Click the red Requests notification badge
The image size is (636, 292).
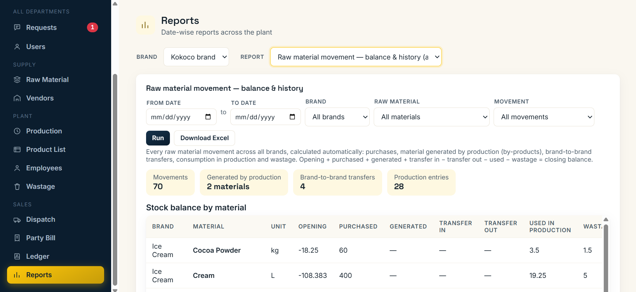tap(92, 27)
